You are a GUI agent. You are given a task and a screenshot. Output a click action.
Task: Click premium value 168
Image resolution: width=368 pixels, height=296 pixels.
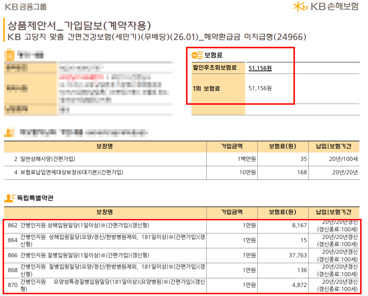click(x=302, y=172)
